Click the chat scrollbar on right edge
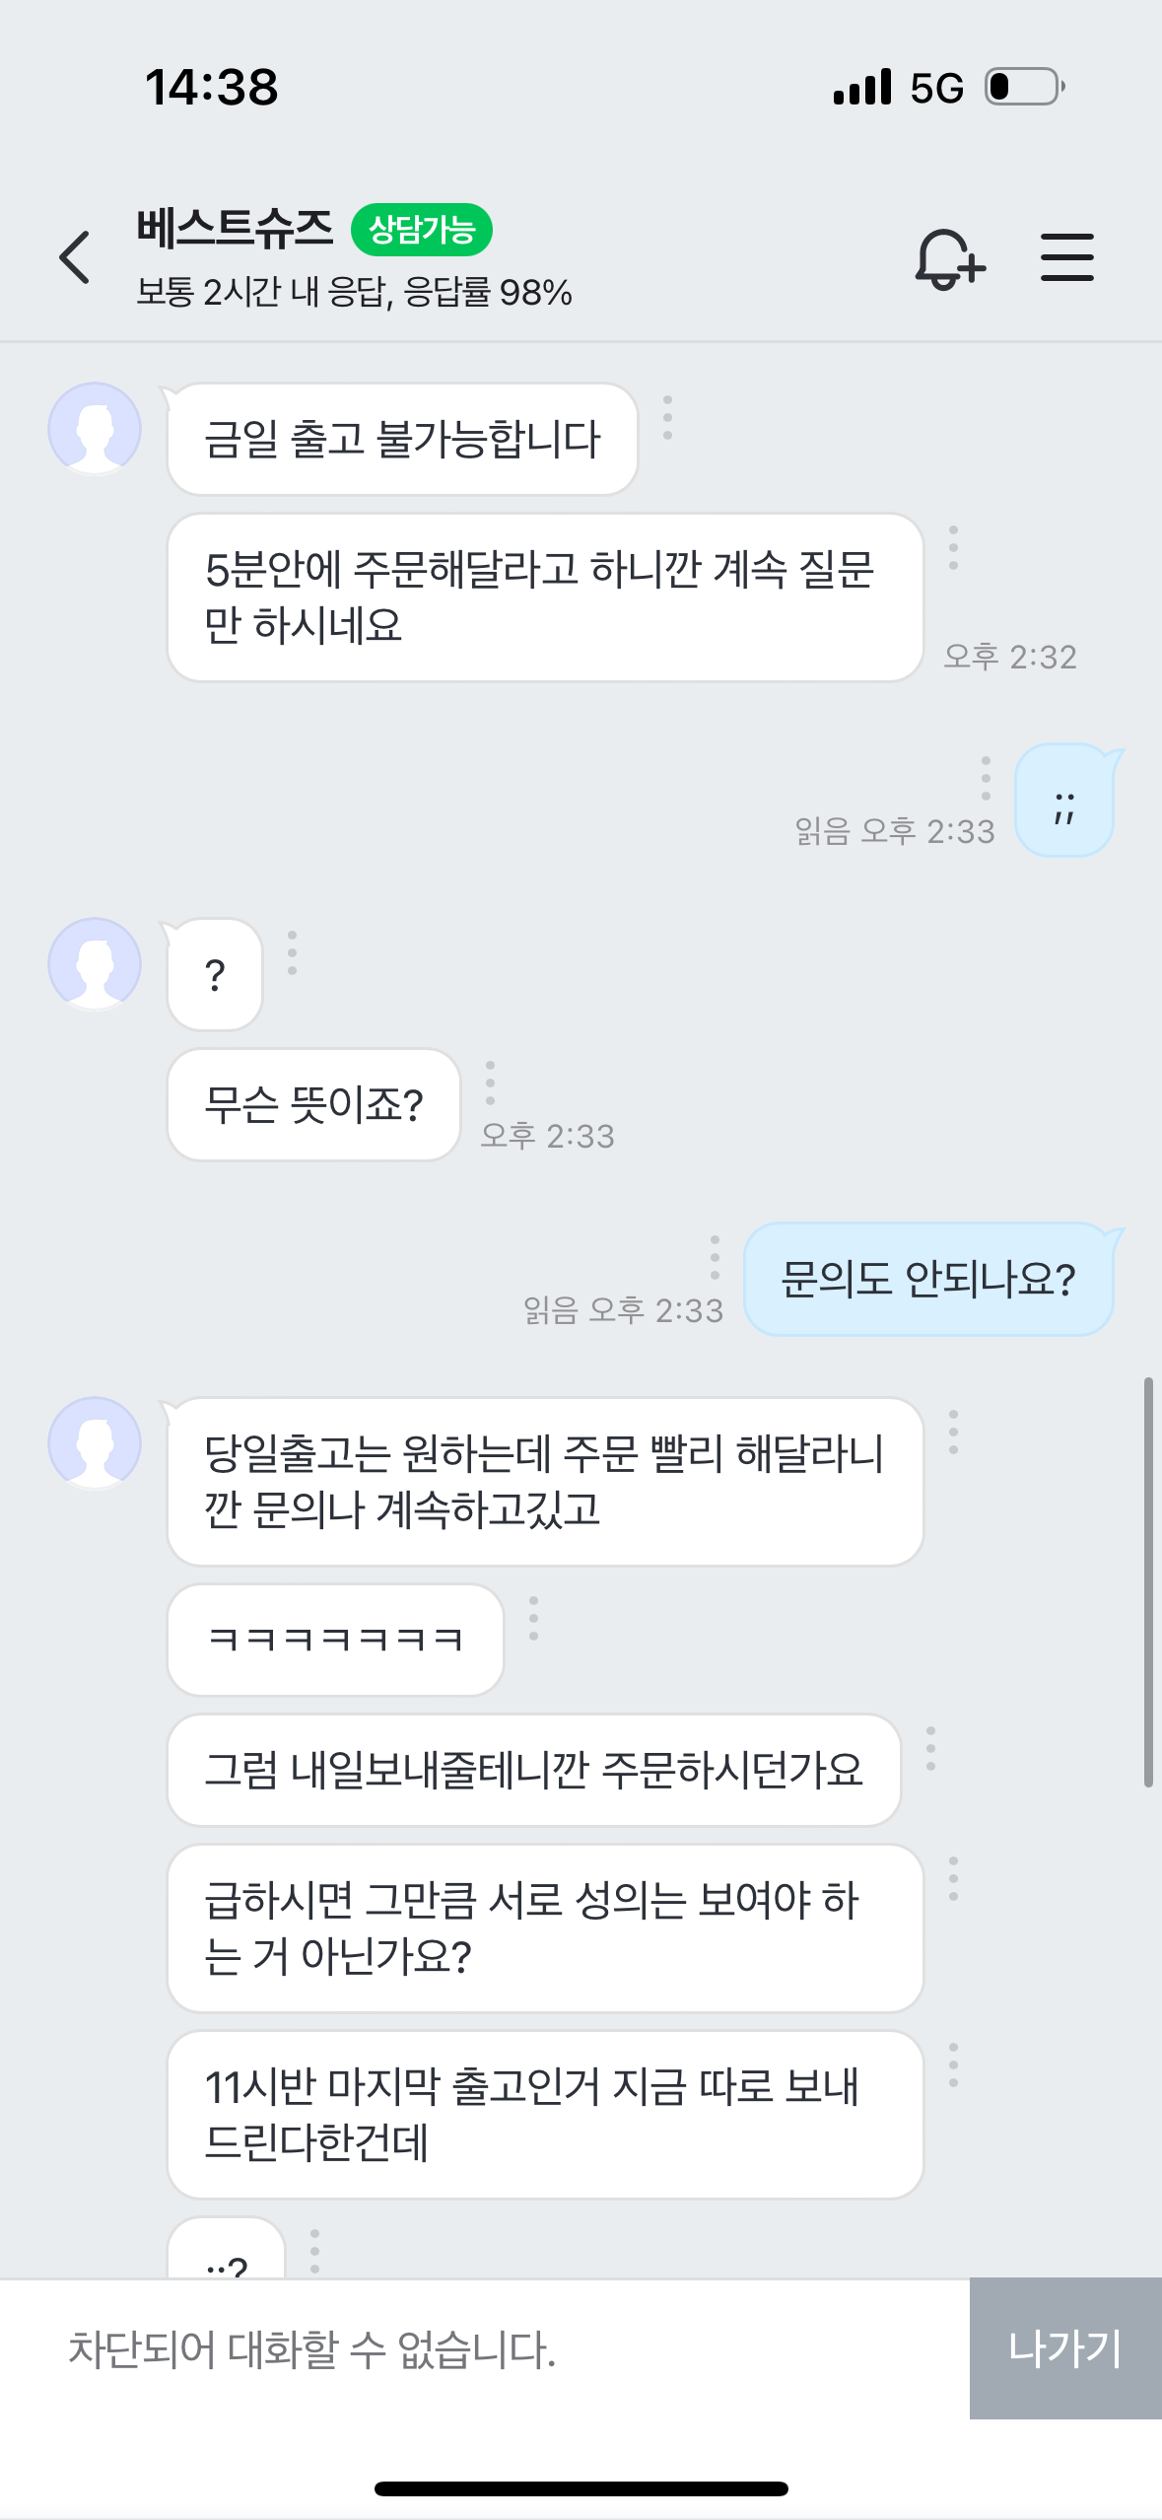The image size is (1162, 2520). tap(1148, 1581)
